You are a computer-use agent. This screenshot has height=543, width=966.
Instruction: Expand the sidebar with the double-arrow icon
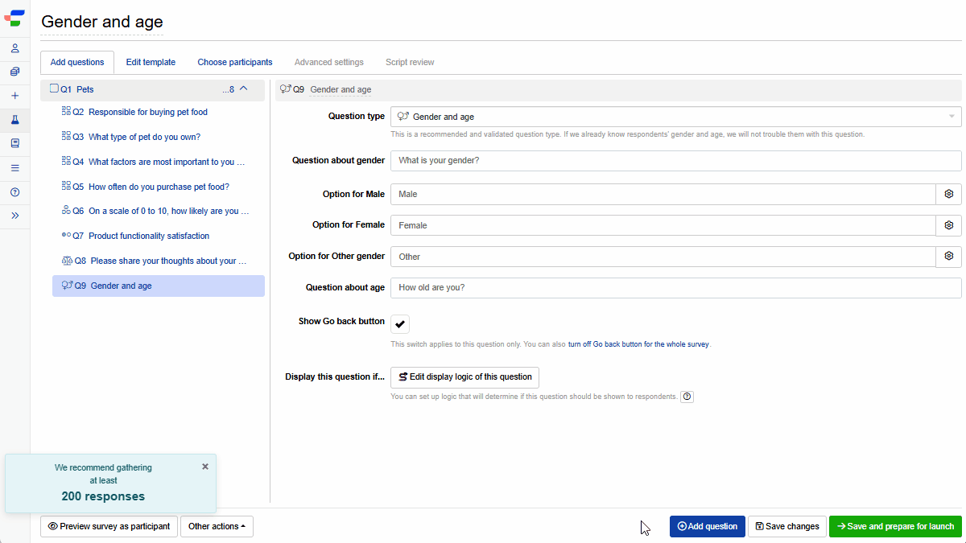click(x=14, y=216)
